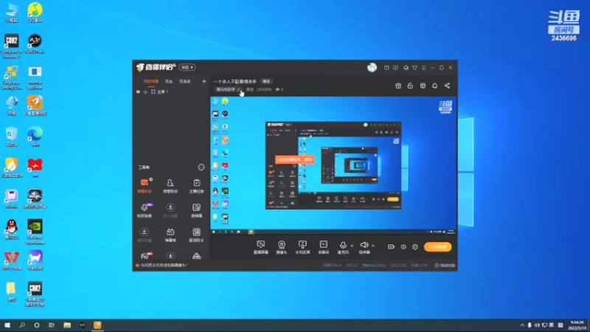Toggle preview eye icon in bottom bar
The width and height of the screenshot is (590, 332).
pyautogui.click(x=403, y=247)
